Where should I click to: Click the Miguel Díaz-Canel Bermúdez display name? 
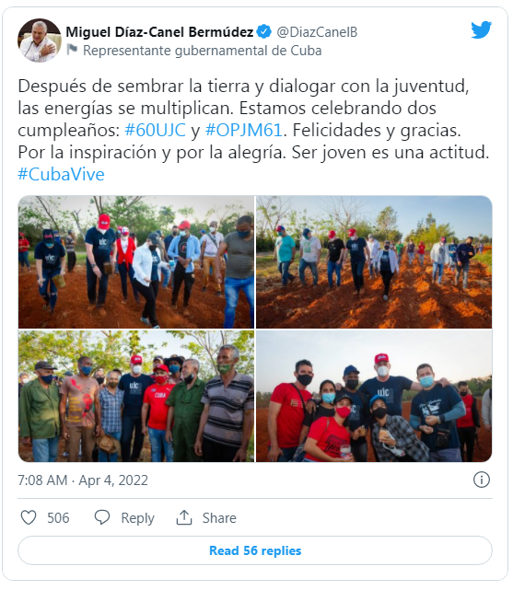pyautogui.click(x=159, y=32)
